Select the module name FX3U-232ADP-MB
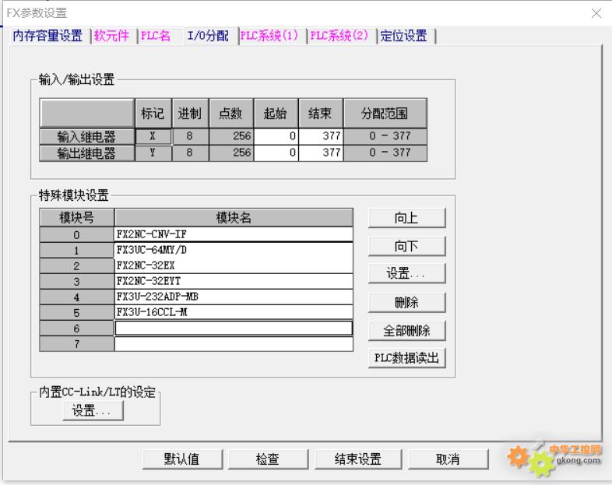The width and height of the screenshot is (612, 485). tap(234, 297)
